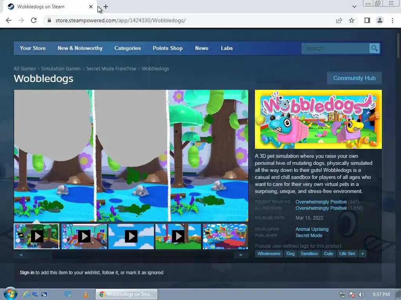Screen dimensions: 401x300
Task: Click the Action Center flag tray icon
Action: pos(352,295)
